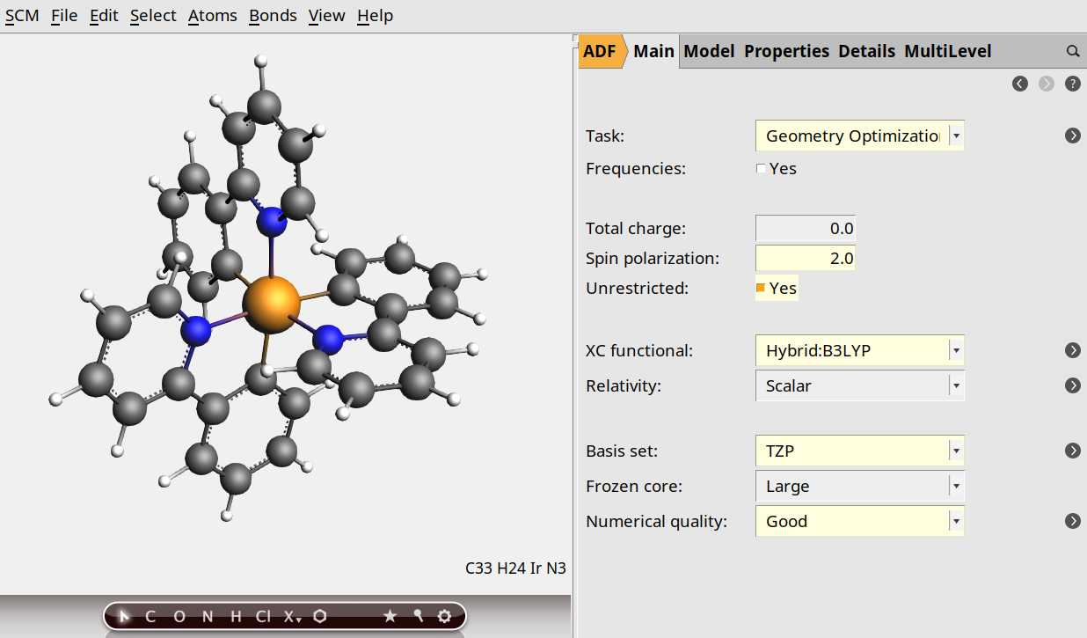
Task: Switch to the Properties tab
Action: coord(786,52)
